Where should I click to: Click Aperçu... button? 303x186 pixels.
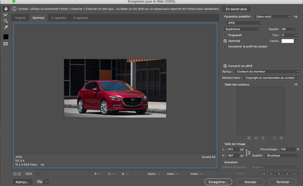click(22, 182)
